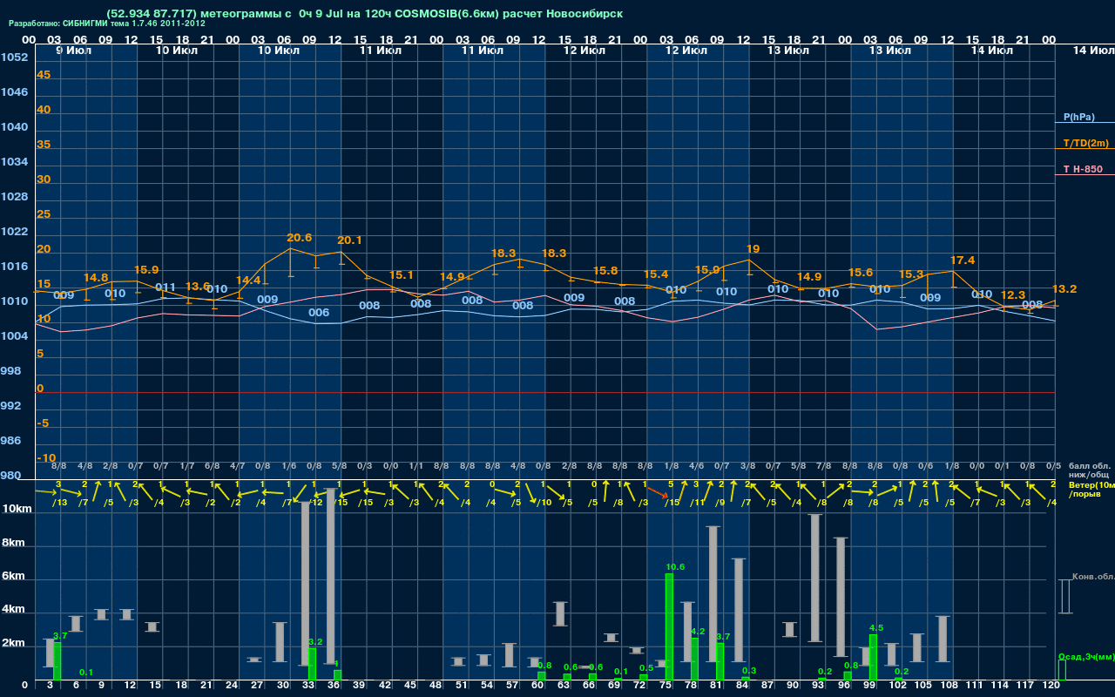The height and width of the screenshot is (697, 1115).
Task: Click the 1052 pressure axis label
Action: click(x=14, y=58)
